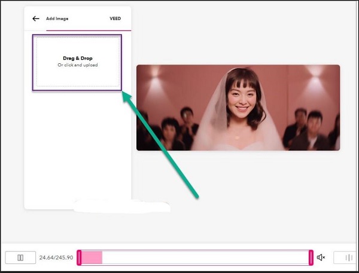Click the seated audience on the preview's right

308,128
